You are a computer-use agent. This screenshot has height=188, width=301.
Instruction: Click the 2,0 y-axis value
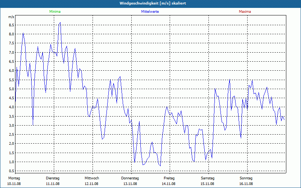point(11,144)
